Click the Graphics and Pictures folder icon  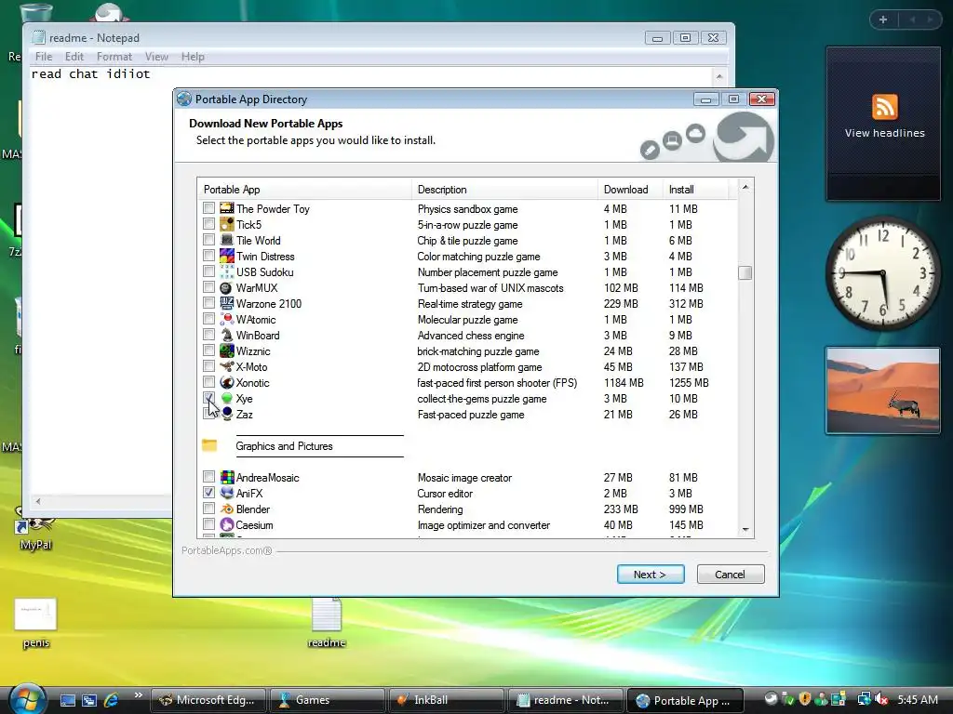(x=209, y=445)
